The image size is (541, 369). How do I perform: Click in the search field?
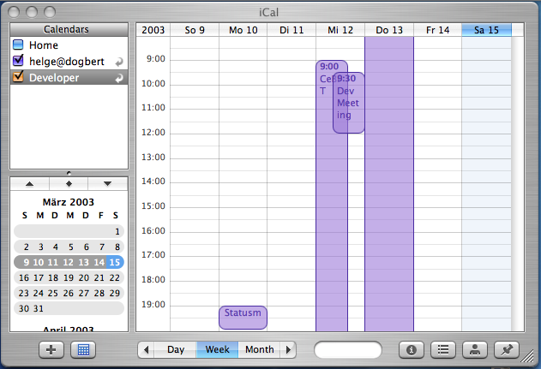pyautogui.click(x=348, y=350)
